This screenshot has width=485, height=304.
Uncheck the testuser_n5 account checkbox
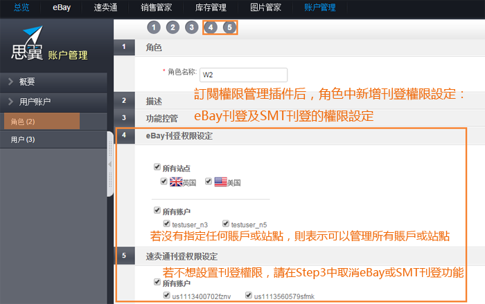pos(226,223)
